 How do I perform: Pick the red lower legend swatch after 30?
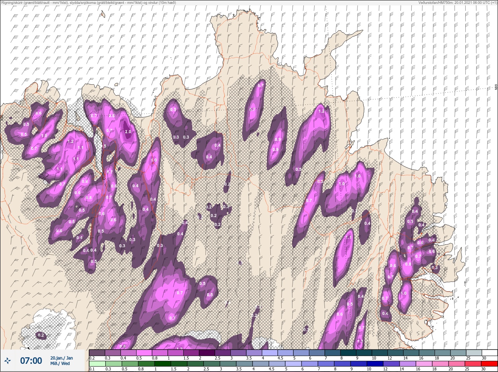pyautogui.click(x=490, y=364)
